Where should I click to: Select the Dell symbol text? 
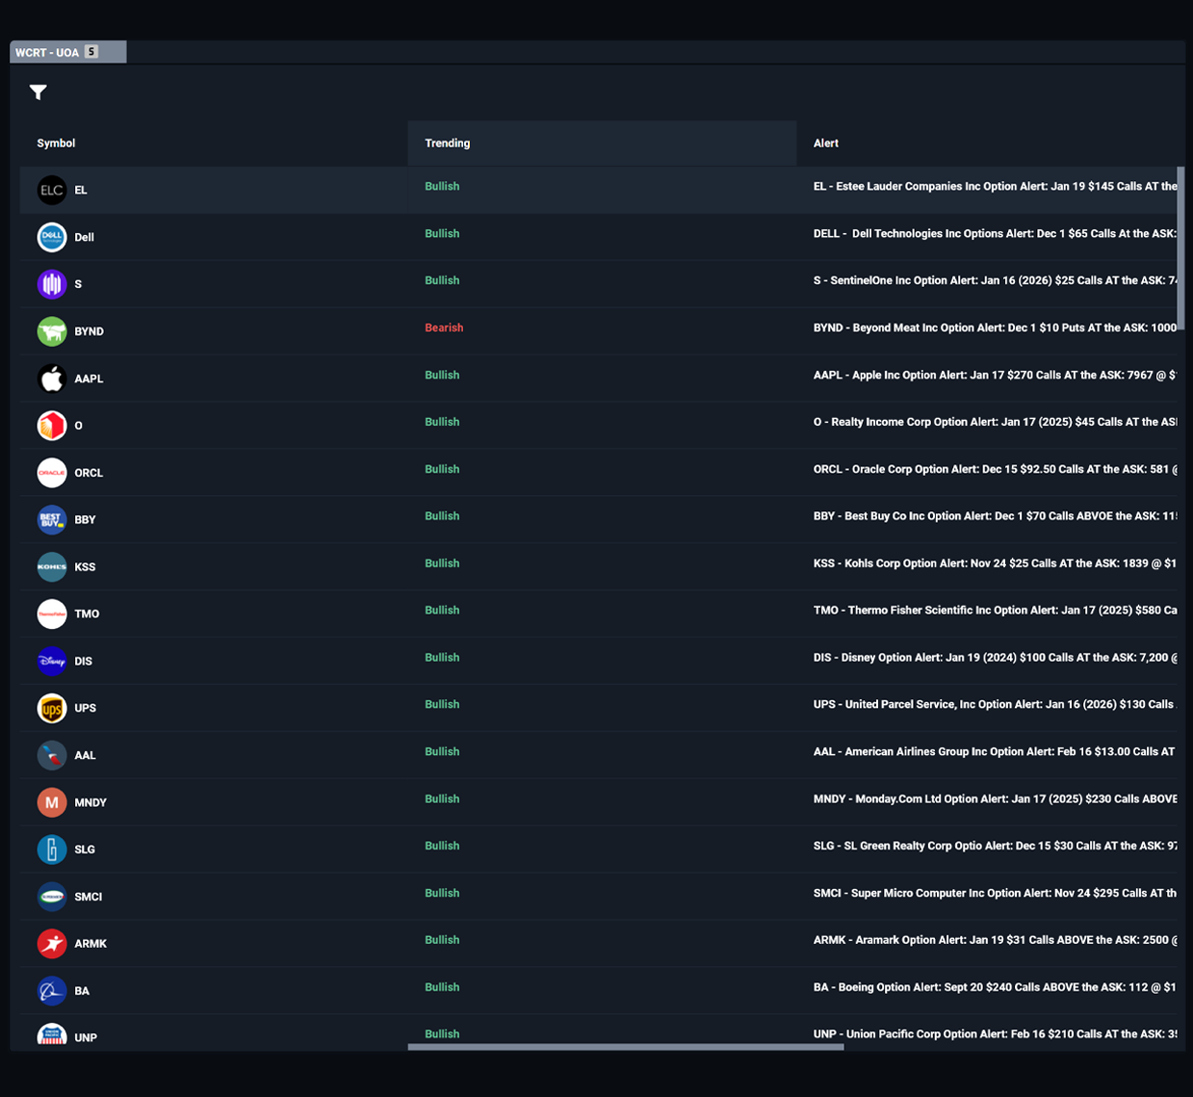pyautogui.click(x=85, y=238)
